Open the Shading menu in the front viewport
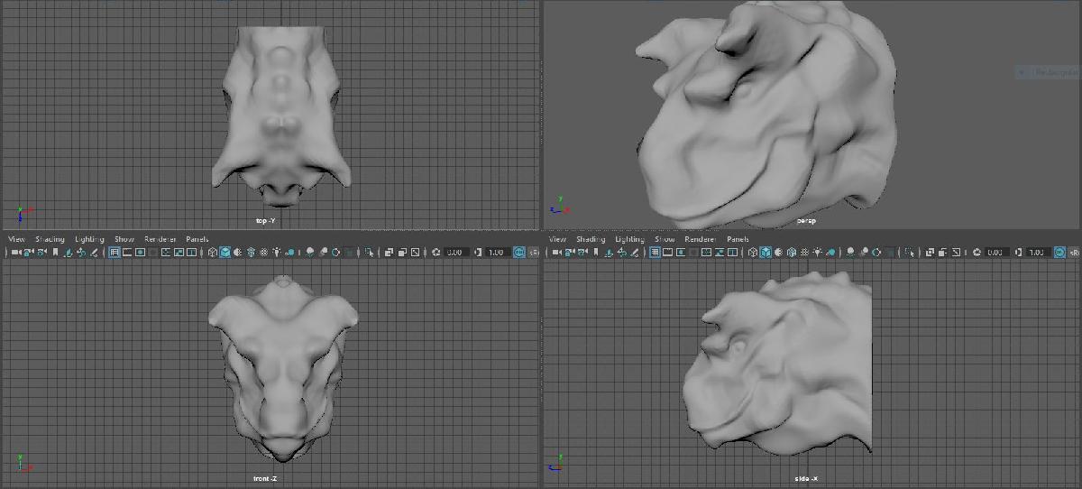Screen dimensions: 1082x489 click(x=50, y=239)
